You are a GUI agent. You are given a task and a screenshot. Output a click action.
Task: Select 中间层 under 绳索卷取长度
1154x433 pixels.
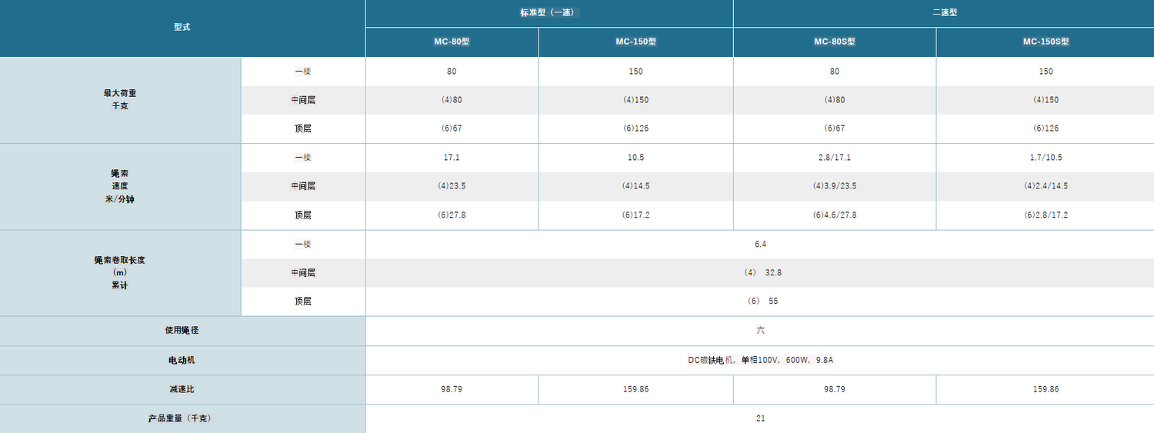click(303, 273)
